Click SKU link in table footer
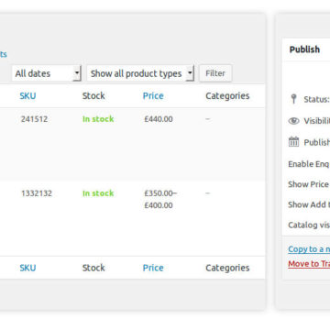 [27, 268]
